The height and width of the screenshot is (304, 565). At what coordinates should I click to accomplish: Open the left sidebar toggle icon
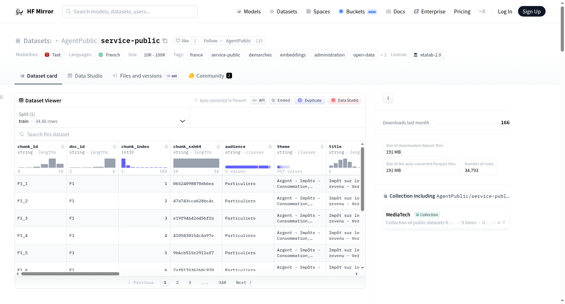pyautogui.click(x=1, y=97)
